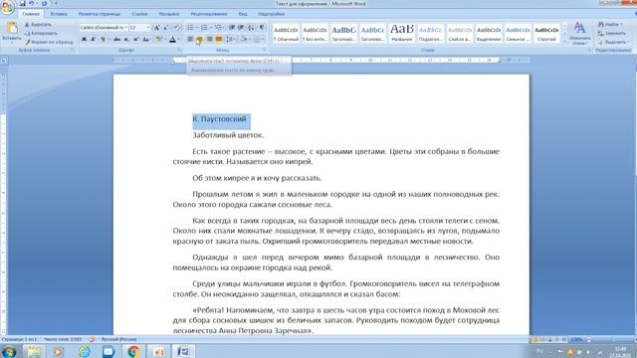
Task: Open Заменить replace tool
Action: click(x=612, y=33)
